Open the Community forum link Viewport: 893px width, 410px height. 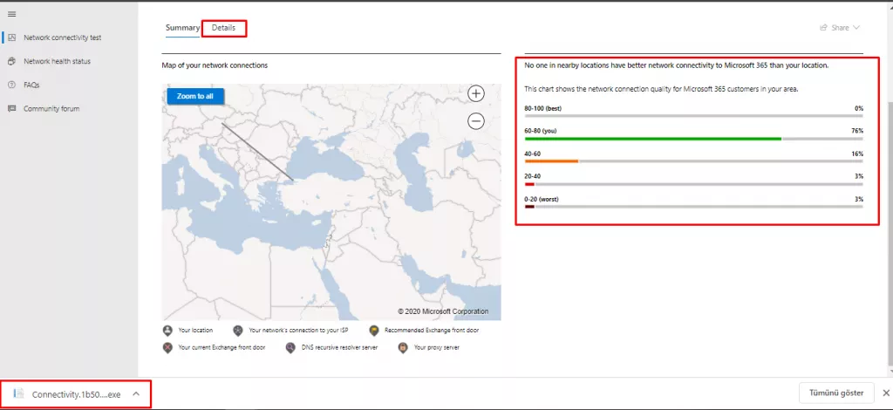click(53, 108)
